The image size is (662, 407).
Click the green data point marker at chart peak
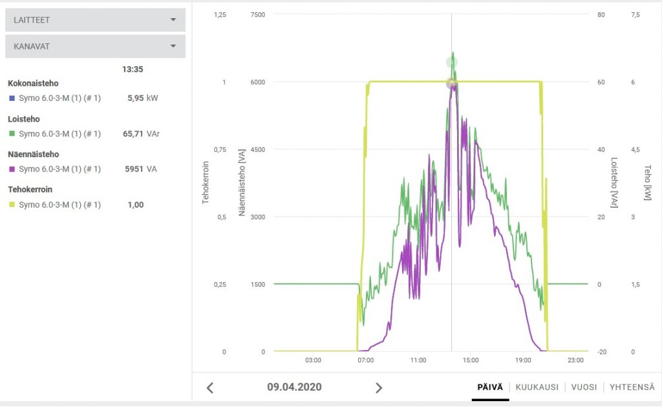click(451, 62)
